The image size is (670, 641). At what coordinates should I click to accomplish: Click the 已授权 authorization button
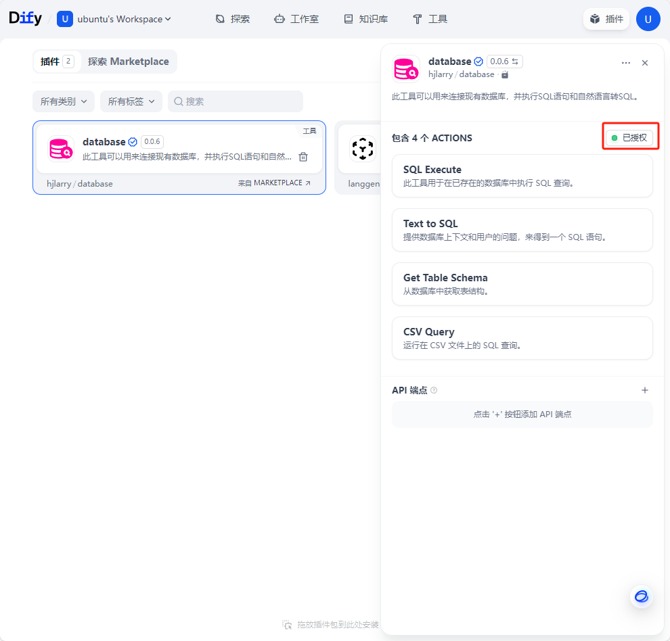(629, 138)
